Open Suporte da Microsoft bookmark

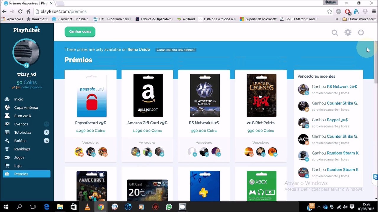point(258,19)
